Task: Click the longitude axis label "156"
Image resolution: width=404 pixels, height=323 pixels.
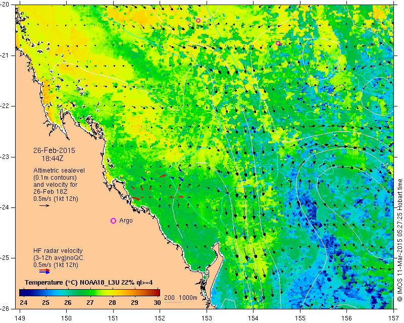Action: [x=347, y=318]
